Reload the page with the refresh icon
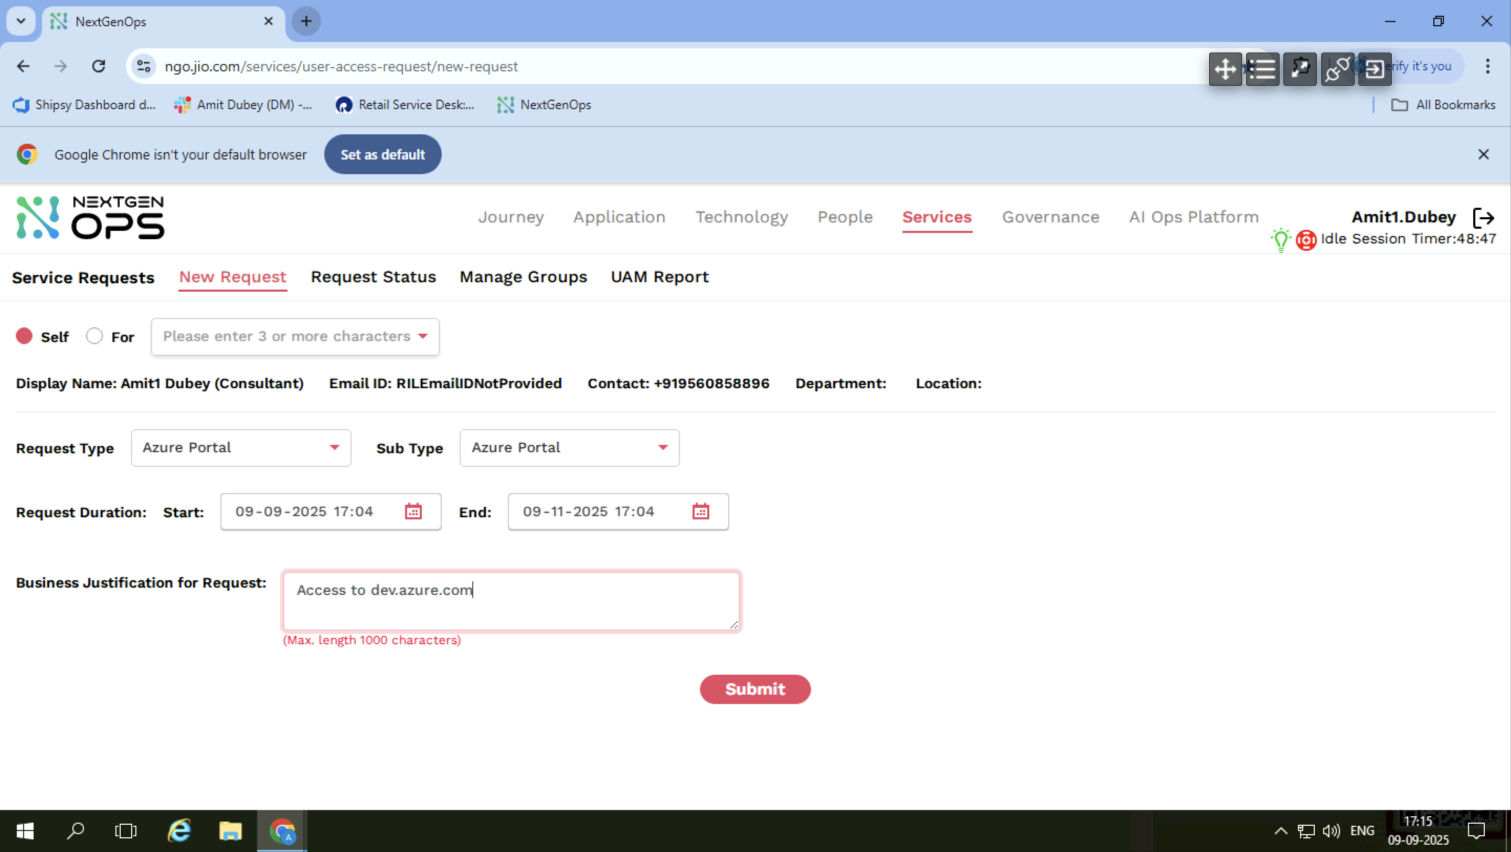 [x=99, y=66]
